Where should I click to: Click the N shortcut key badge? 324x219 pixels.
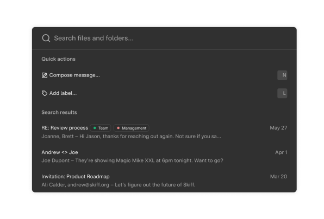point(282,75)
